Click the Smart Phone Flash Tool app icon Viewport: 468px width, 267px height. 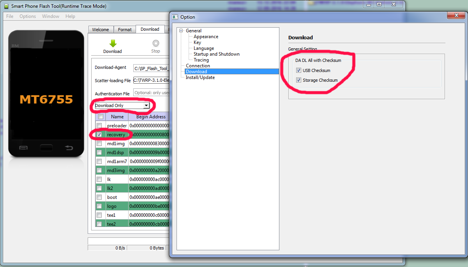tap(6, 6)
